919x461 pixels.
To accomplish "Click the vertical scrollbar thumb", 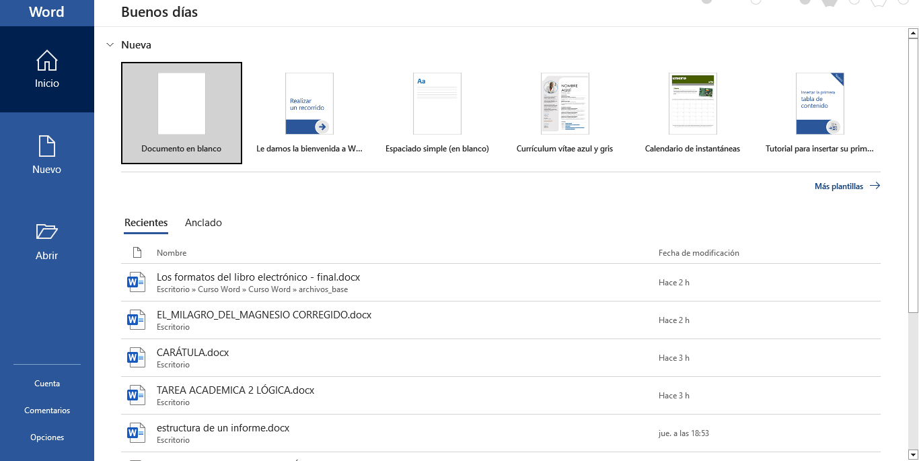I will pos(913,175).
